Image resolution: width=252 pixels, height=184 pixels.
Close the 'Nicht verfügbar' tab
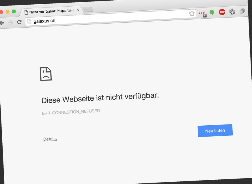78,10
